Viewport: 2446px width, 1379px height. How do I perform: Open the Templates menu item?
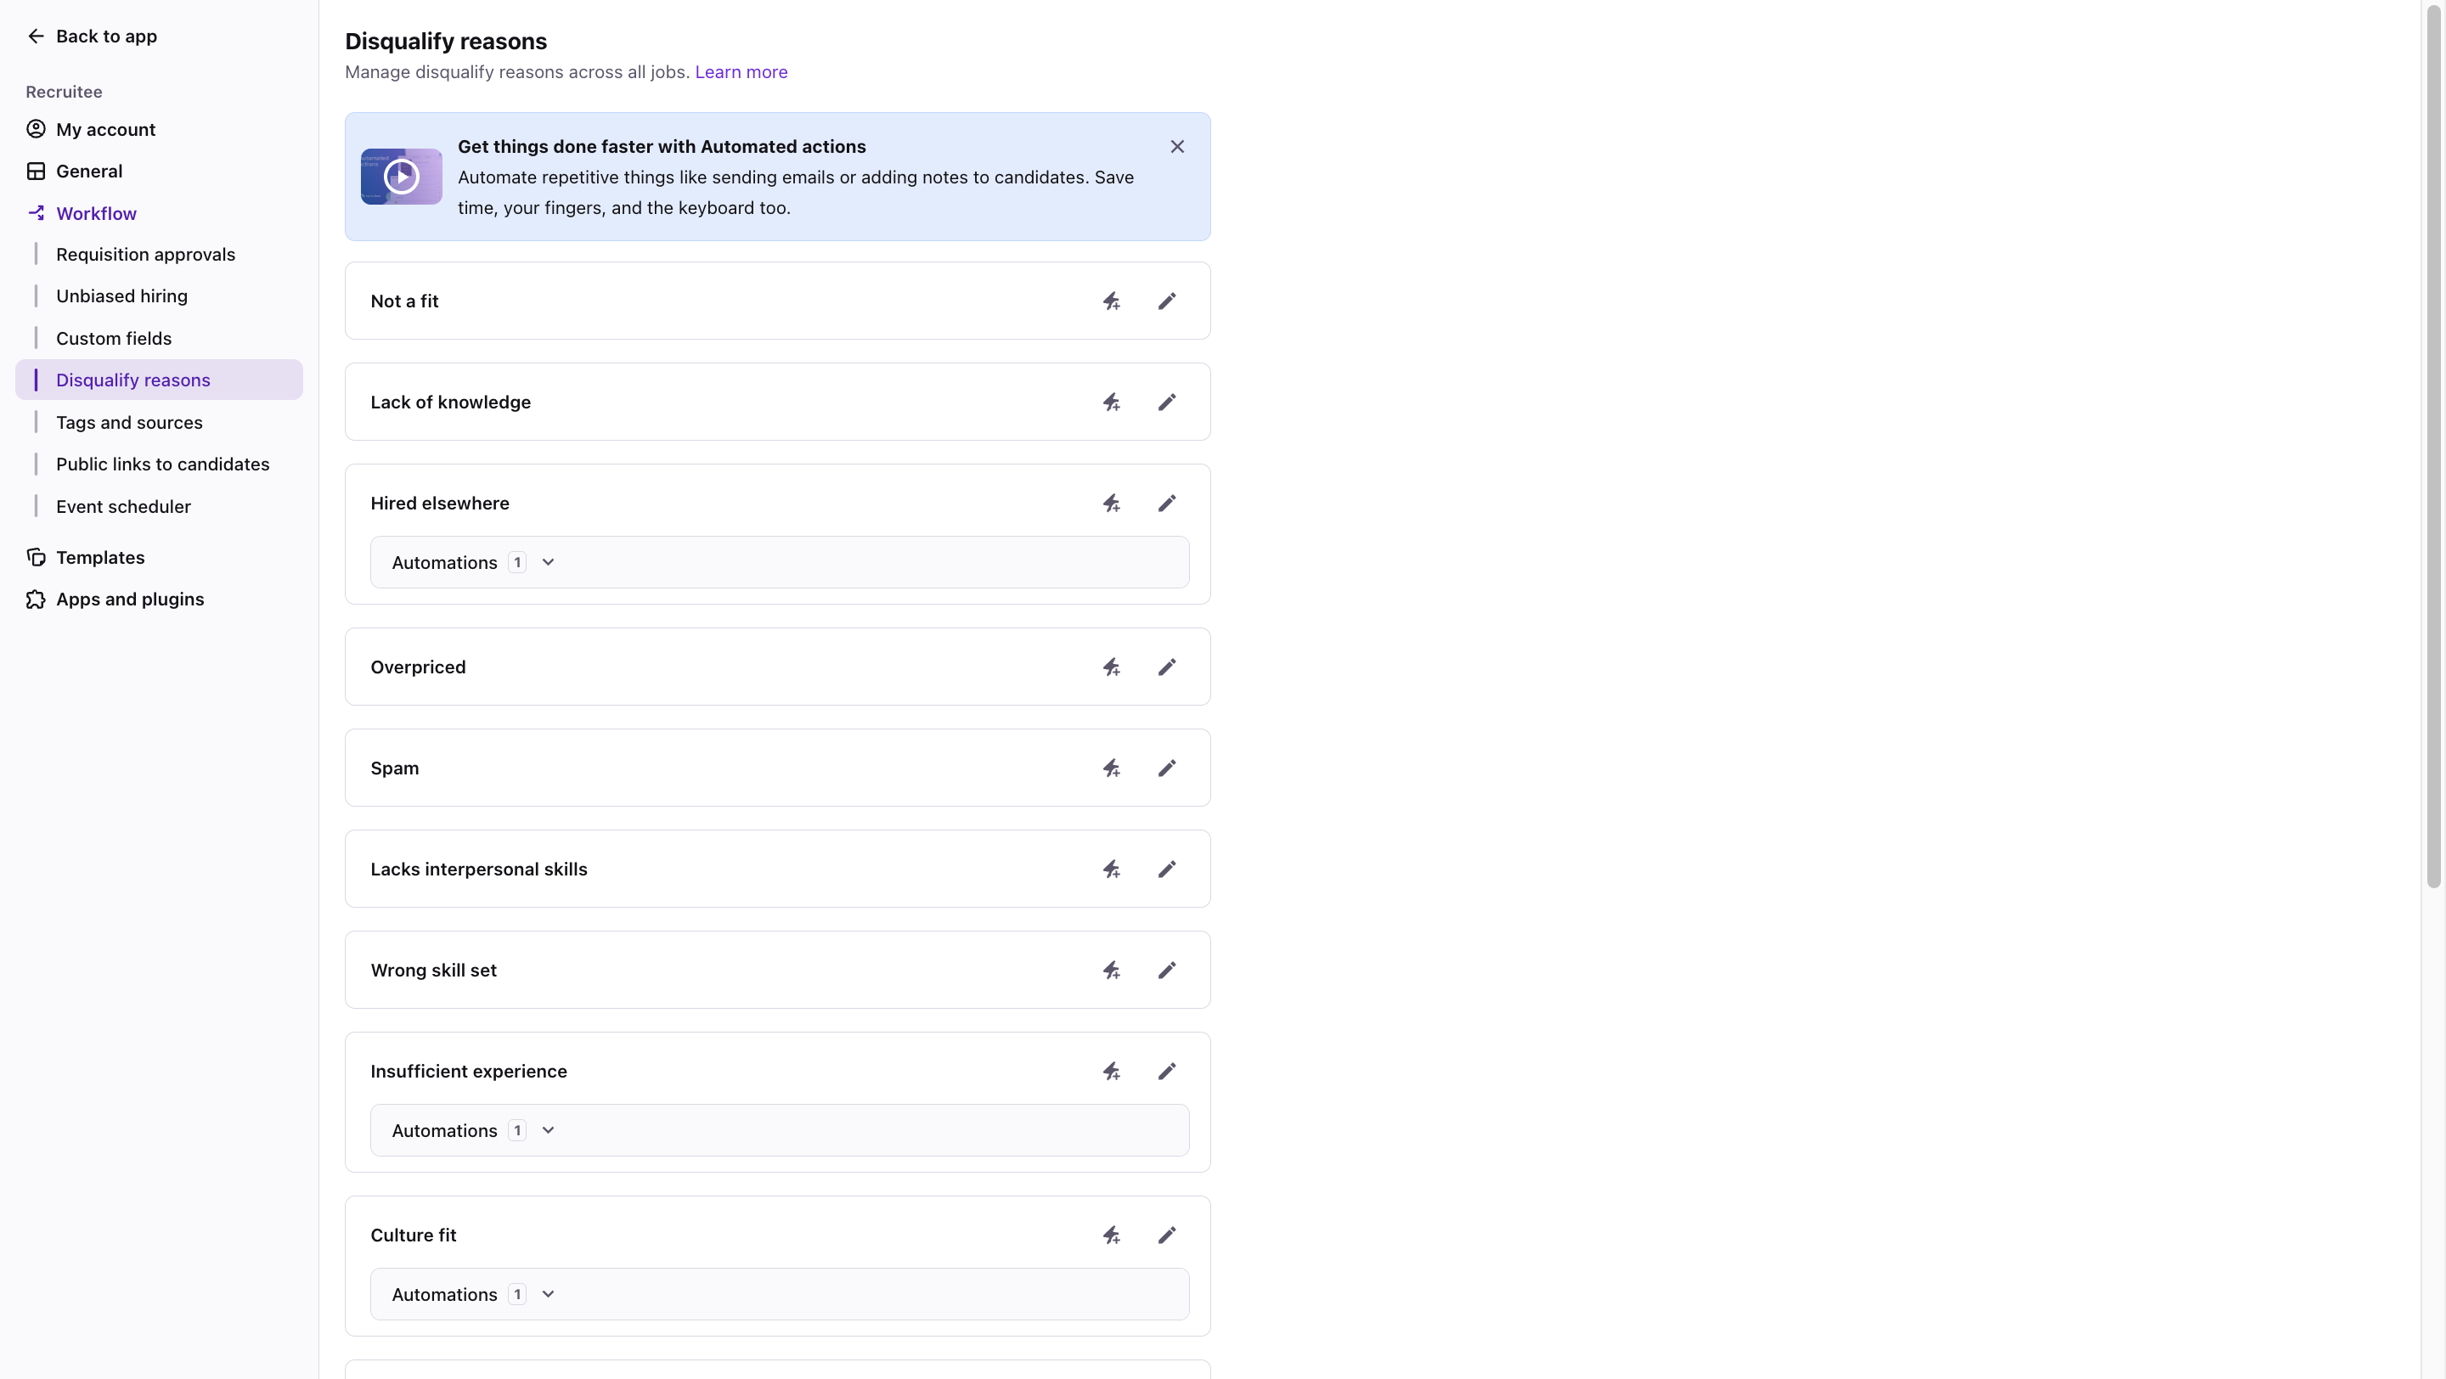(99, 557)
